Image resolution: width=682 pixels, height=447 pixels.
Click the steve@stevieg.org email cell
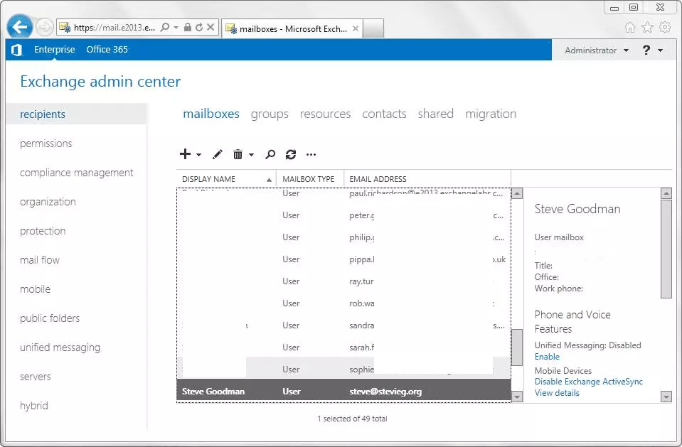(x=385, y=392)
